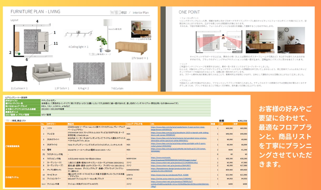Image resolution: width=321 pixels, height=190 pixels.
Task: Select the LOWYA brand cell
Action: pyautogui.click(x=138, y=175)
